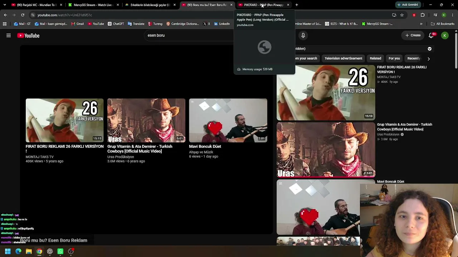Screen dimensions: 458x257
Task: Bookmark this page with the star icon
Action: [x=402, y=15]
